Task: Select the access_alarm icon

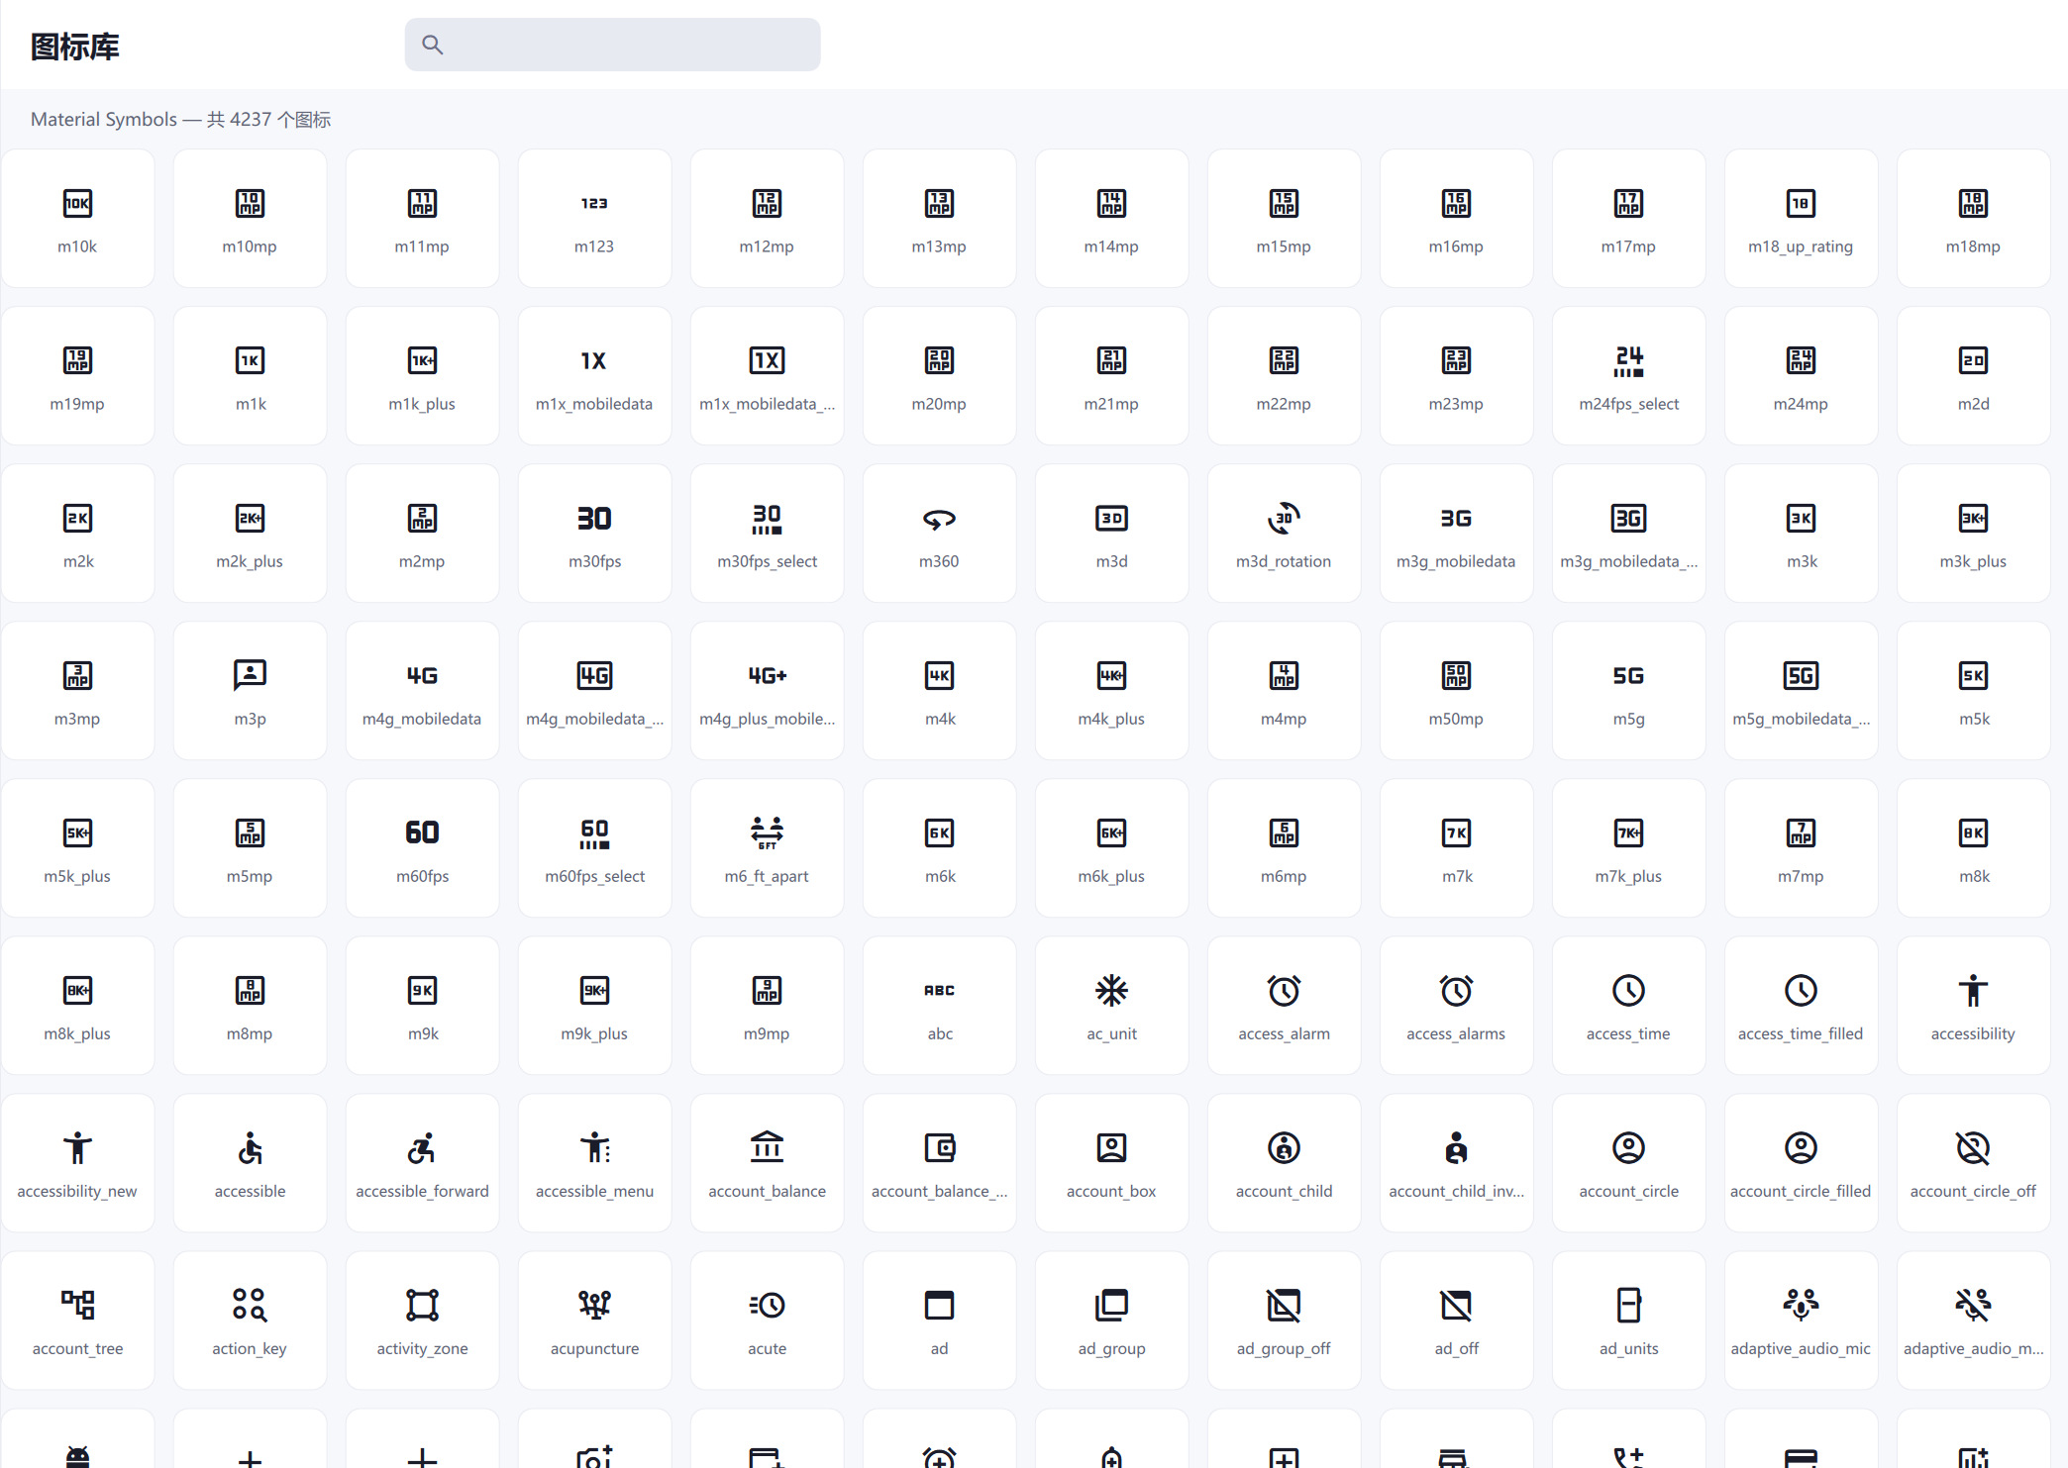Action: pyautogui.click(x=1284, y=1006)
